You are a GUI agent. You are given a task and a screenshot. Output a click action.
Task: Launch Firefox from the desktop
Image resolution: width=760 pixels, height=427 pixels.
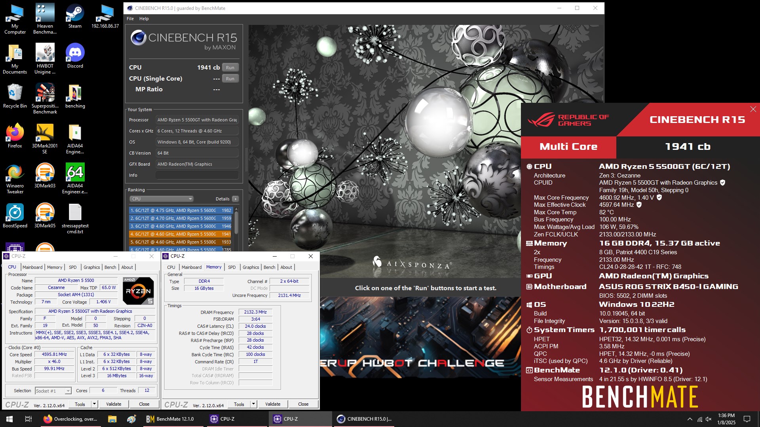[x=15, y=136]
